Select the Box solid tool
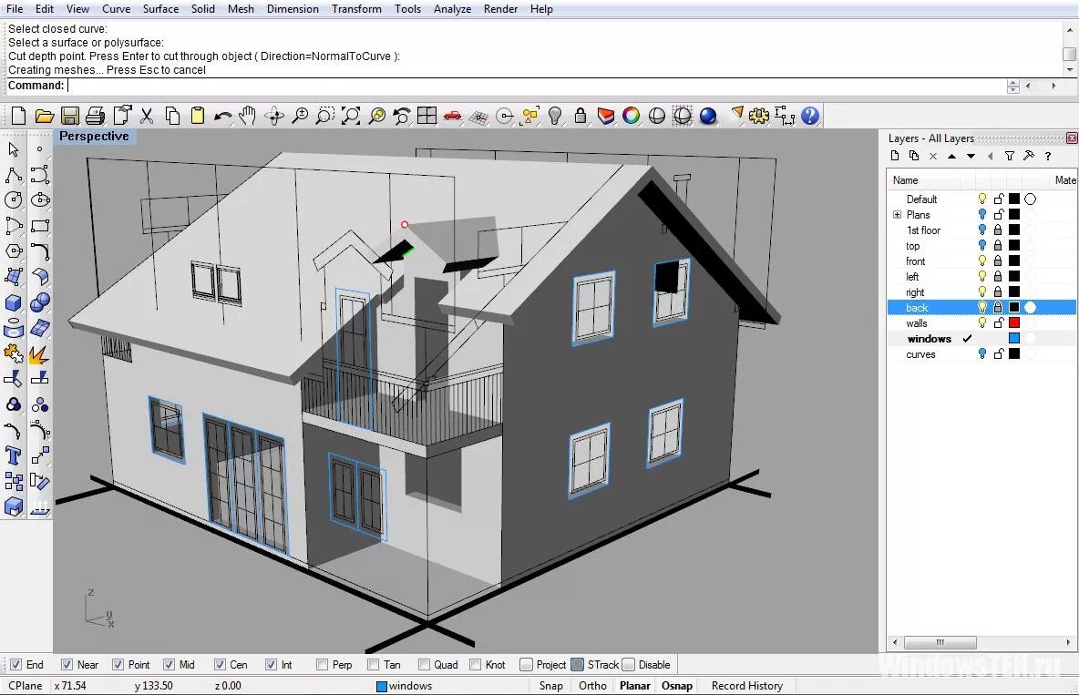 [x=14, y=302]
